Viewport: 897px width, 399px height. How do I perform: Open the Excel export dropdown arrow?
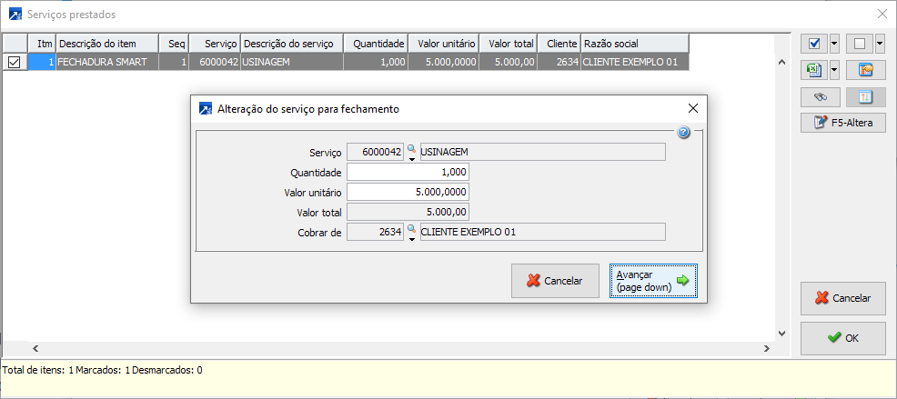tap(834, 70)
